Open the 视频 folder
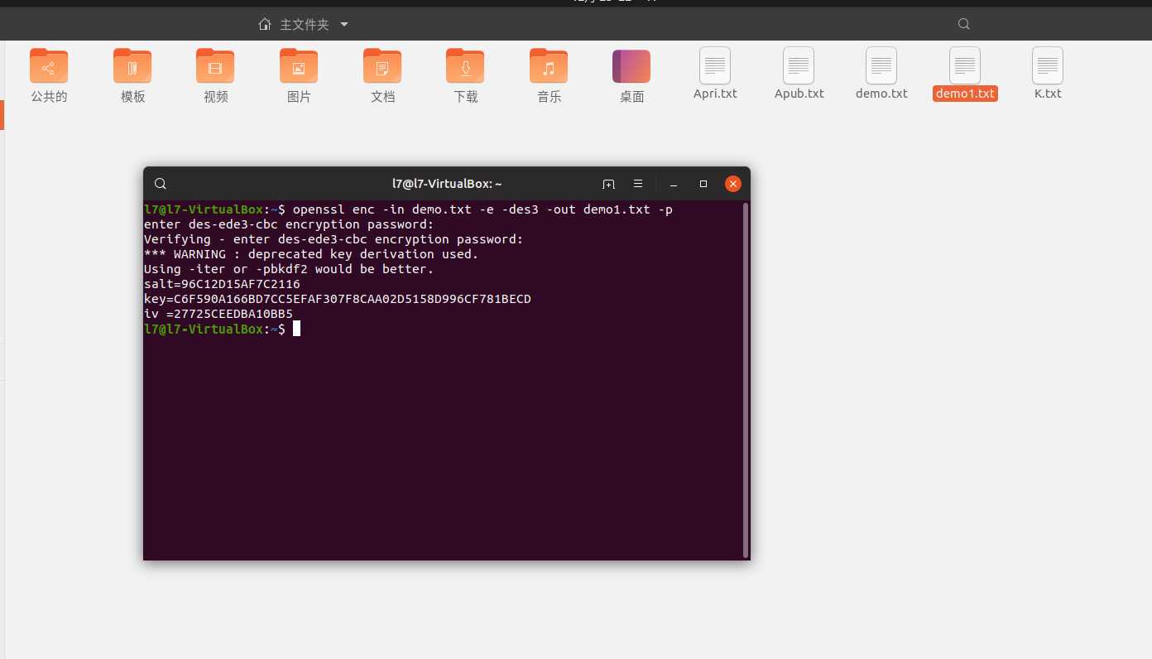This screenshot has height=659, width=1152. coord(216,66)
